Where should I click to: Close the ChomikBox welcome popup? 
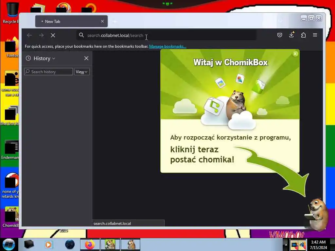click(x=295, y=54)
